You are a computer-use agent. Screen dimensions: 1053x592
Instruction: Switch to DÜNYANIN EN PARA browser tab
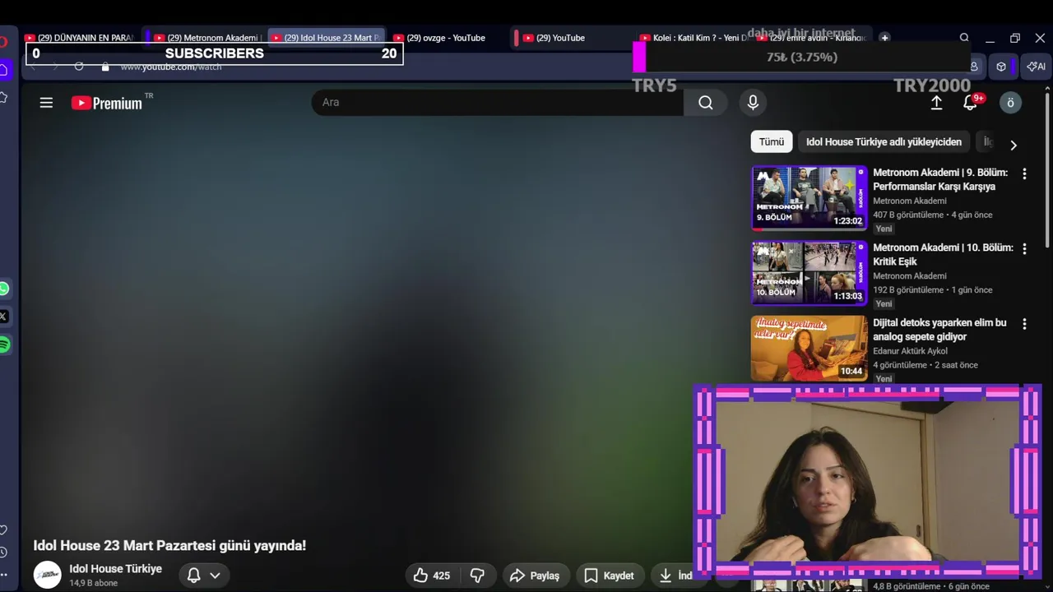pos(80,38)
